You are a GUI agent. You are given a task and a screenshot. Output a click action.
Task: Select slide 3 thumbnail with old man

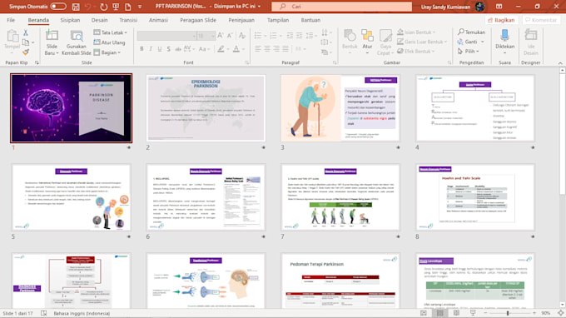click(340, 108)
